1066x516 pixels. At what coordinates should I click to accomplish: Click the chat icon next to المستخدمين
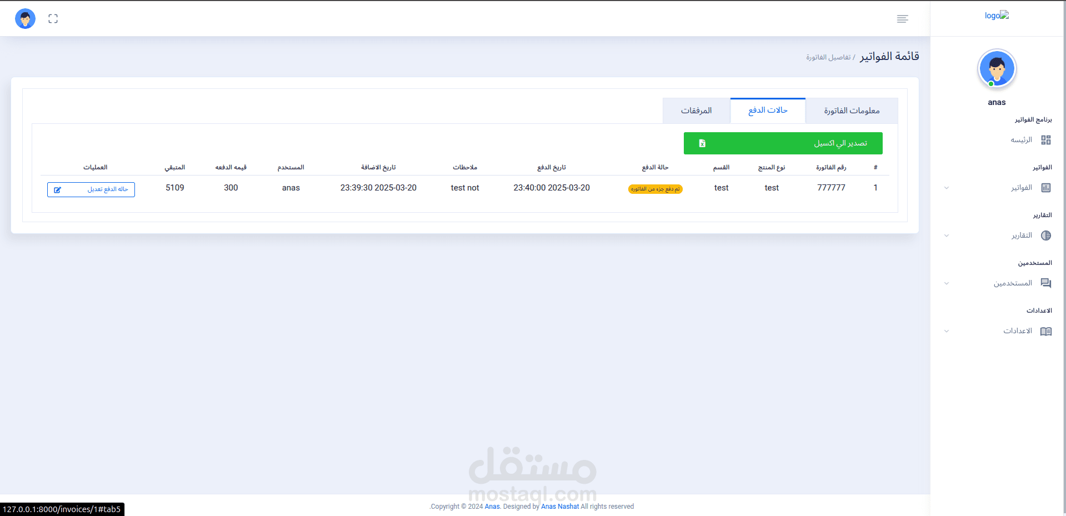1046,283
